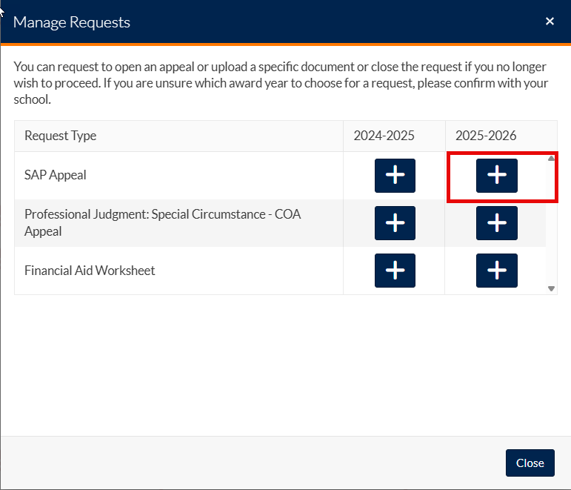The width and height of the screenshot is (571, 490).
Task: Dismiss dialog with the header X icon
Action: 550,21
